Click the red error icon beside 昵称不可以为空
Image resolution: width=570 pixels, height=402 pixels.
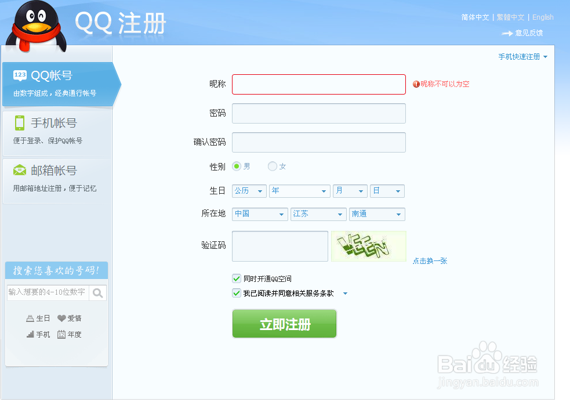tap(416, 84)
